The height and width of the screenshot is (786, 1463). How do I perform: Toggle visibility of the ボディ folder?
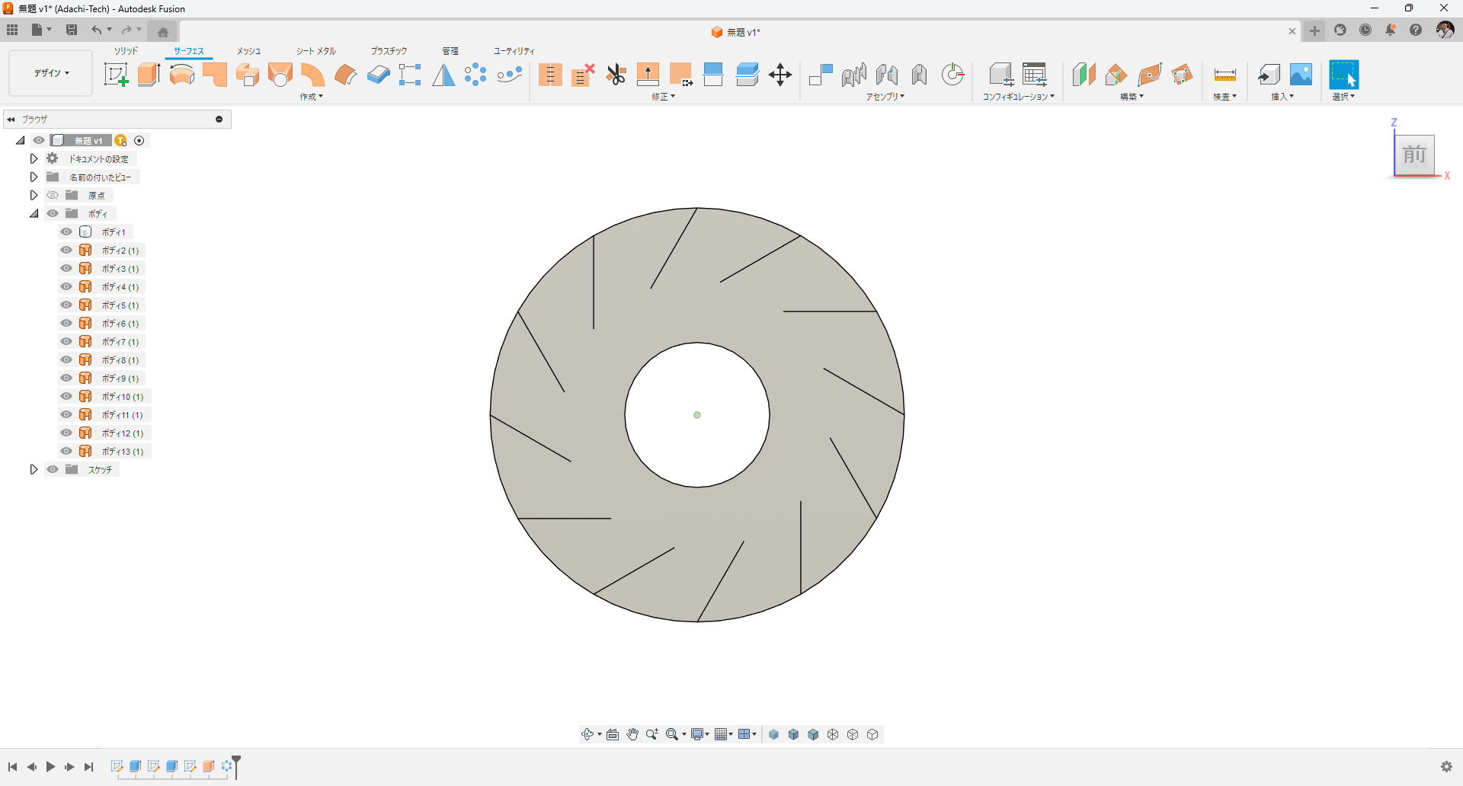(x=53, y=213)
